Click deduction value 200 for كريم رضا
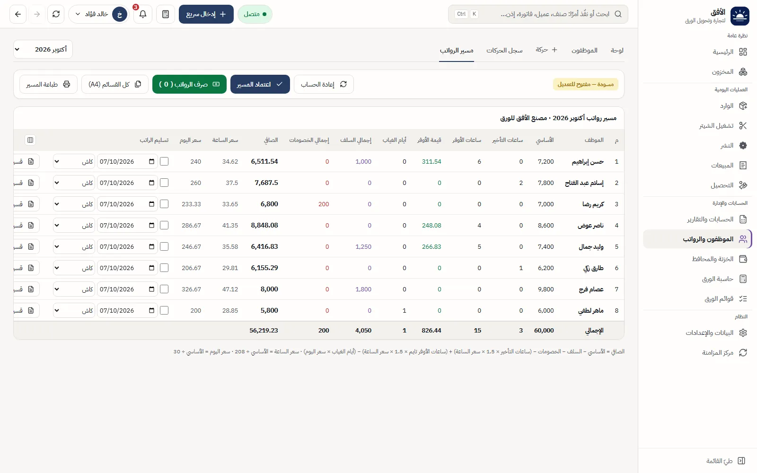The height and width of the screenshot is (473, 757). [324, 204]
